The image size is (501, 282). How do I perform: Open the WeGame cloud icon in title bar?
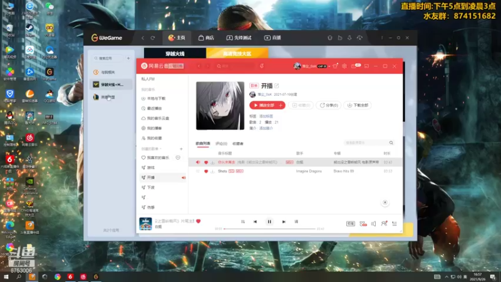point(359,38)
